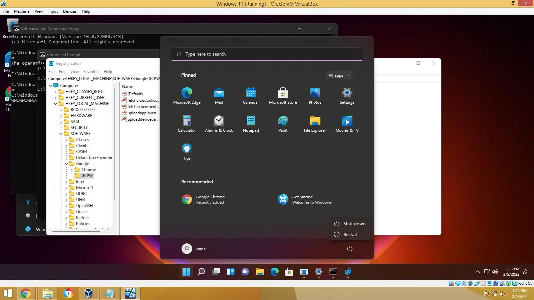Open the pinned Settings app

point(347,96)
